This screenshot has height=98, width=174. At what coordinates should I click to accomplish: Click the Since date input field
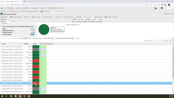(x=81, y=19)
